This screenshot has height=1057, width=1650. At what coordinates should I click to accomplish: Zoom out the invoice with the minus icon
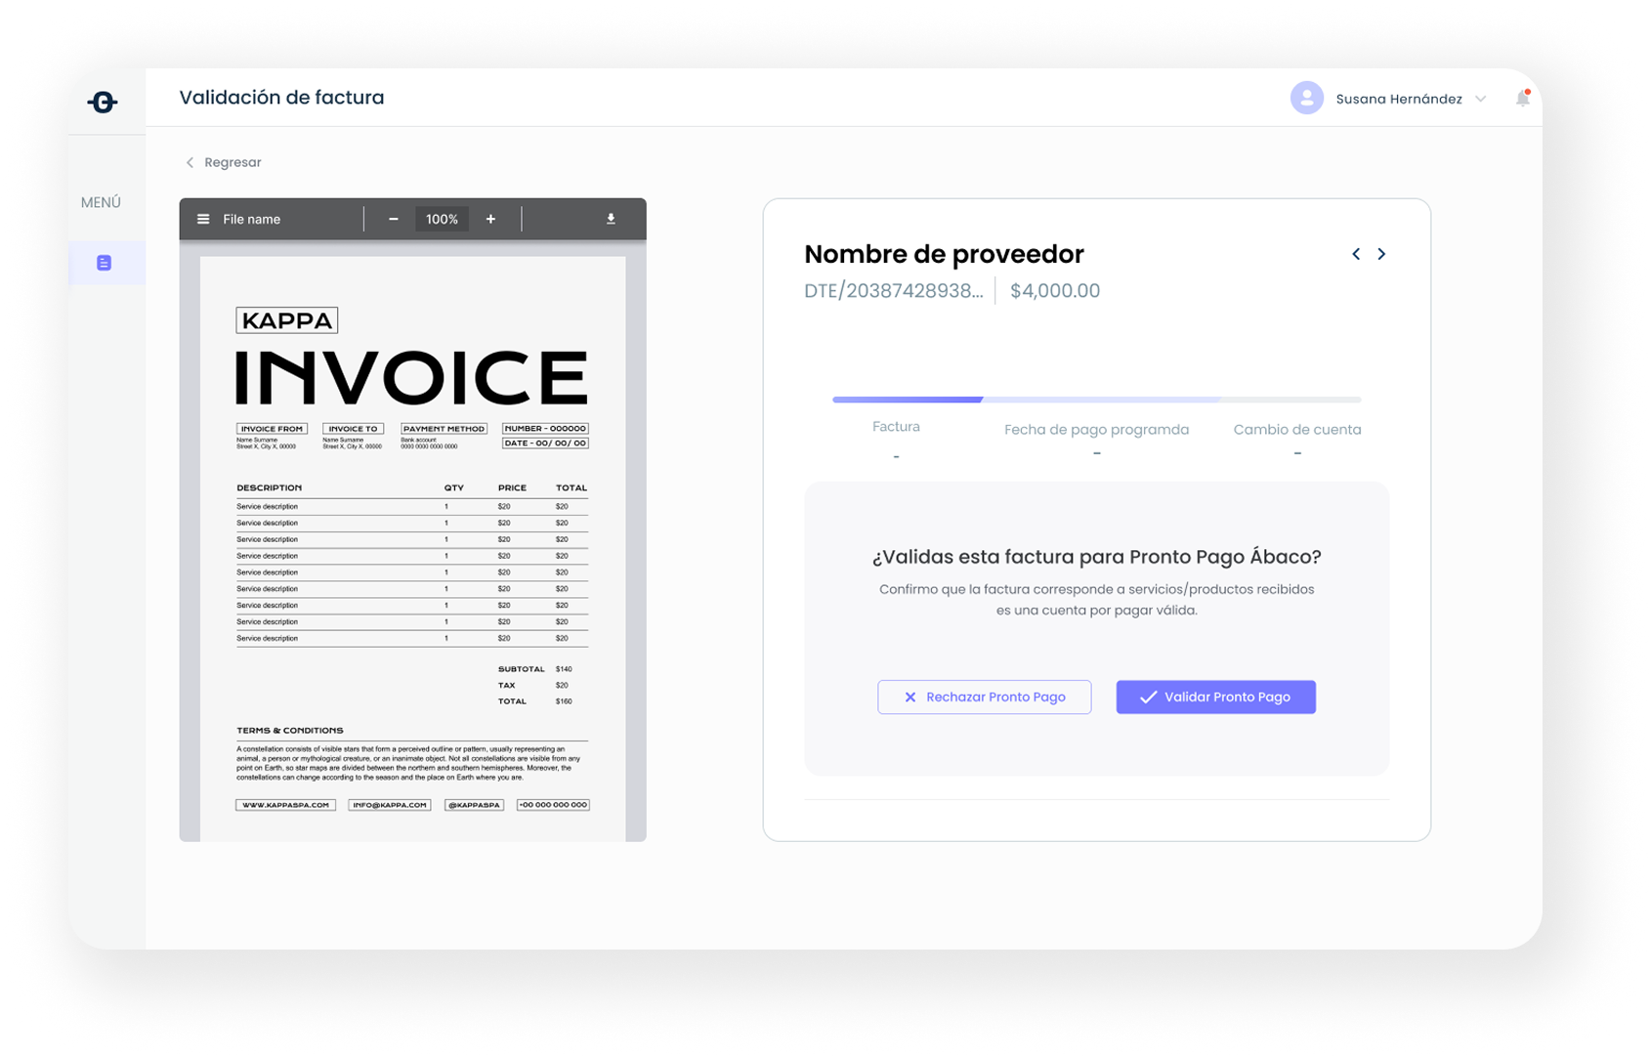click(394, 219)
